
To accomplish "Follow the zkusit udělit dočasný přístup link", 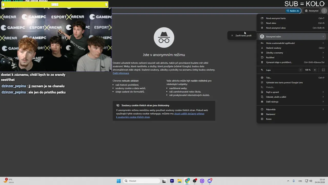I will (189, 114).
